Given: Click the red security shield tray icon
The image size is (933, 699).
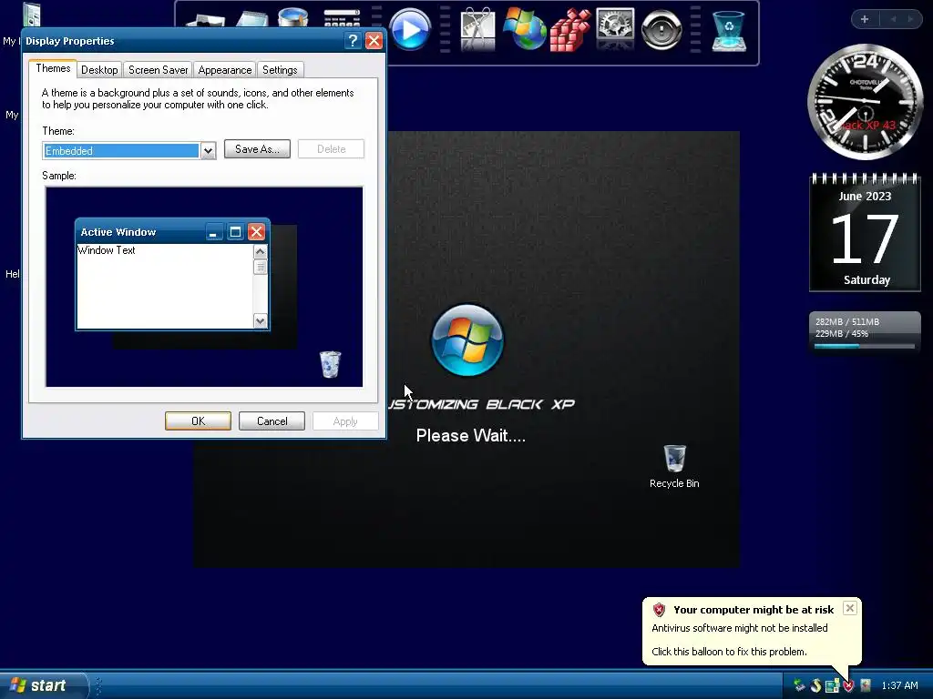Looking at the screenshot, I should (848, 686).
